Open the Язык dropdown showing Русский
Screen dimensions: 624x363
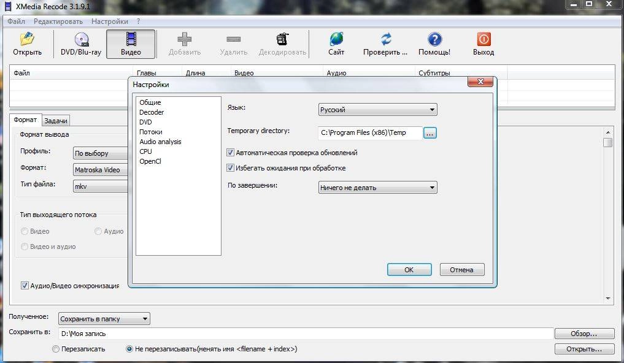(x=378, y=110)
